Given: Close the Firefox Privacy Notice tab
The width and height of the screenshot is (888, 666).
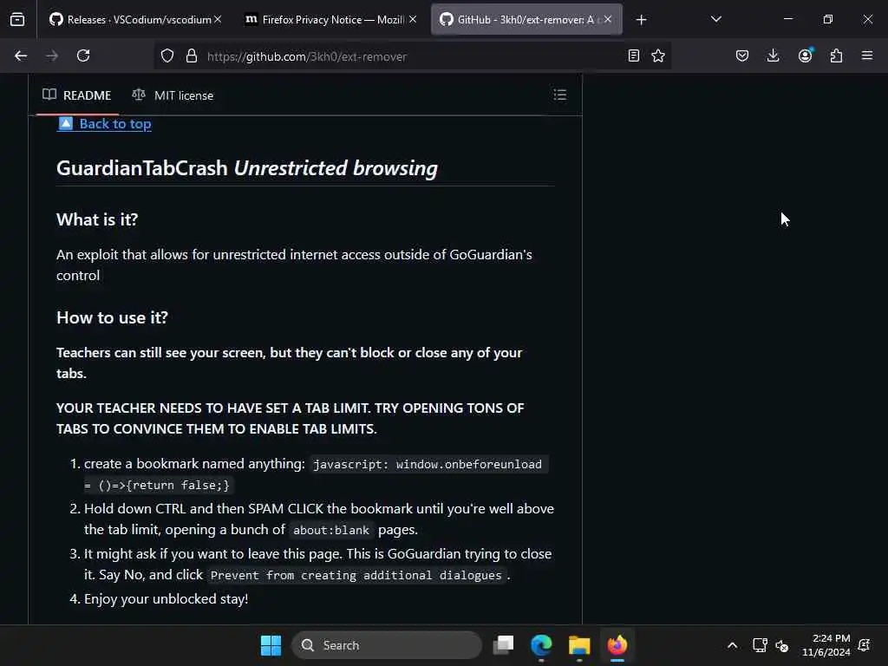Looking at the screenshot, I should pos(413,19).
